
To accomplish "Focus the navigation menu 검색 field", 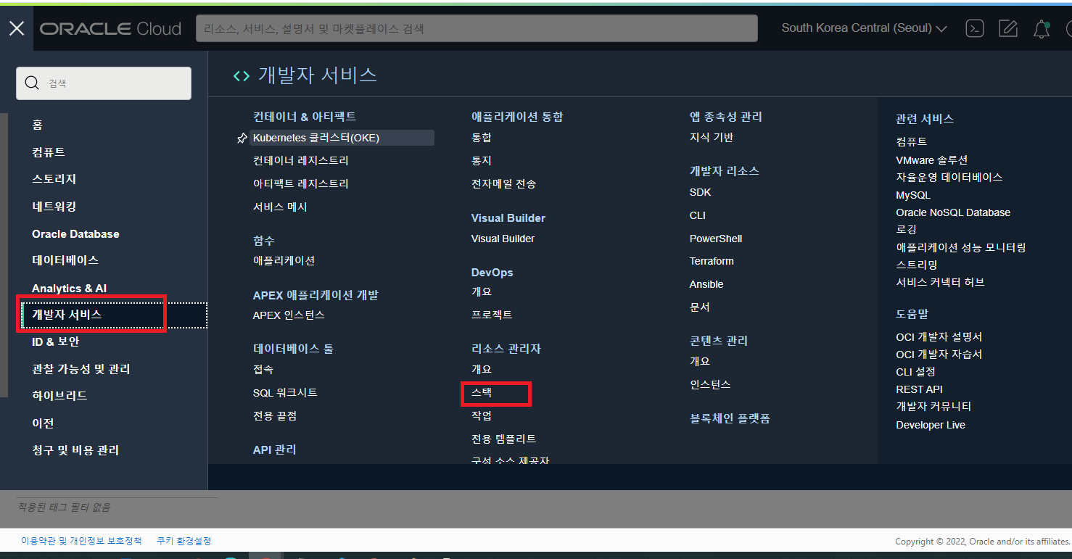I will click(104, 83).
